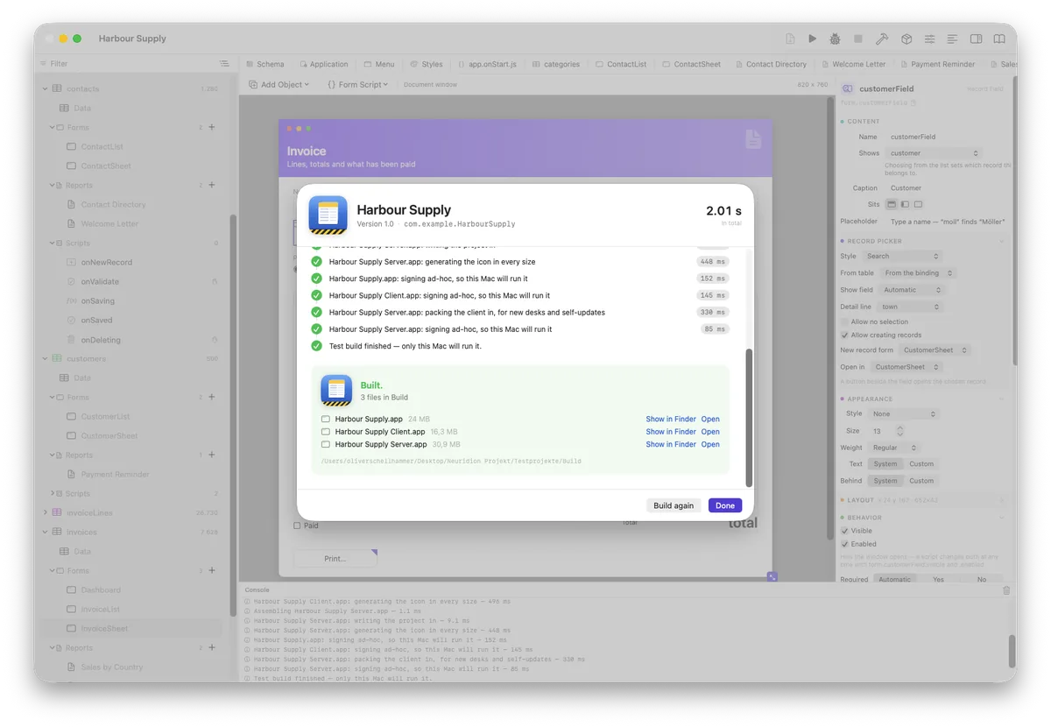Expand the LAYOUT section in inspector

1002,500
